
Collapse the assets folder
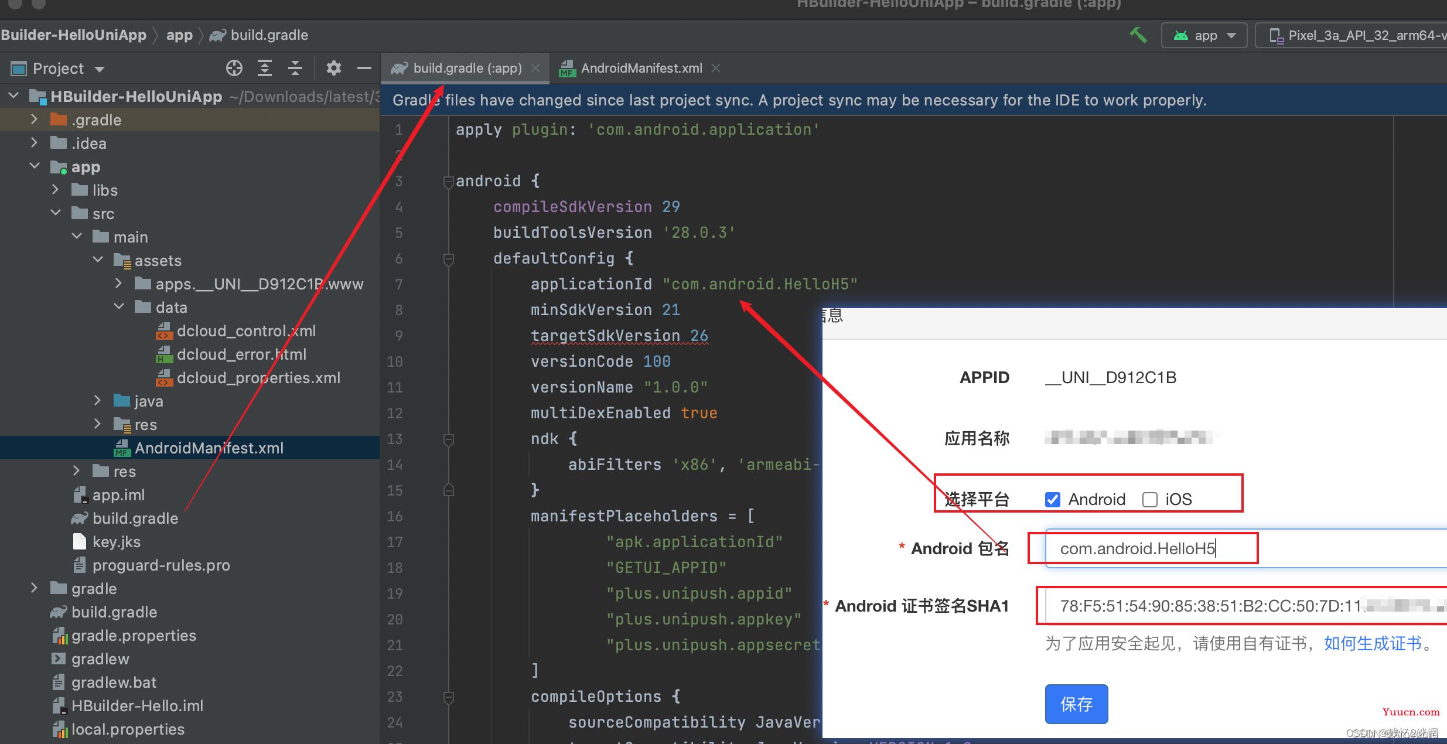coord(98,260)
